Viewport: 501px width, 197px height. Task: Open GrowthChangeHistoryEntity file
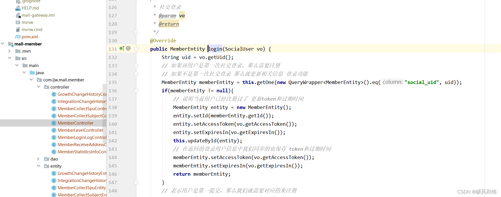[x=82, y=173]
